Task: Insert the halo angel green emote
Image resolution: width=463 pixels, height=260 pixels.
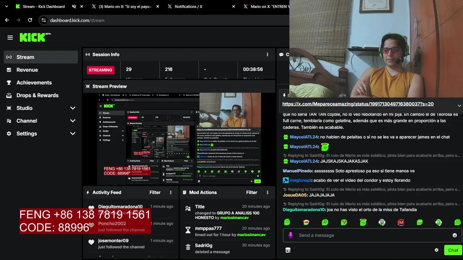Action: click(x=363, y=222)
